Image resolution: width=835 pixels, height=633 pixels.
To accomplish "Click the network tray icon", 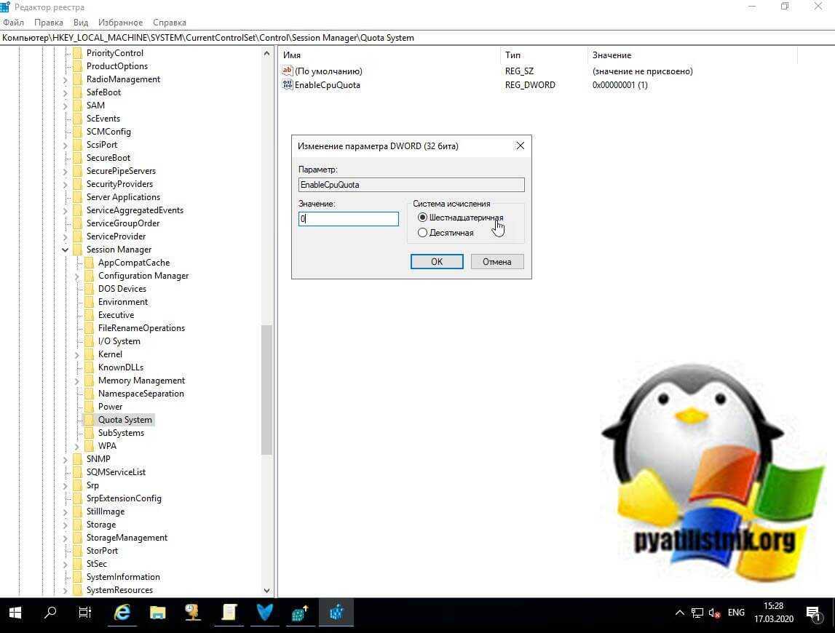I will 697,613.
